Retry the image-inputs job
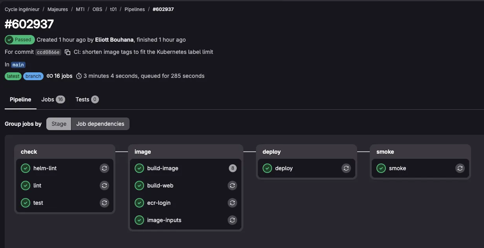This screenshot has height=248, width=484. click(232, 220)
